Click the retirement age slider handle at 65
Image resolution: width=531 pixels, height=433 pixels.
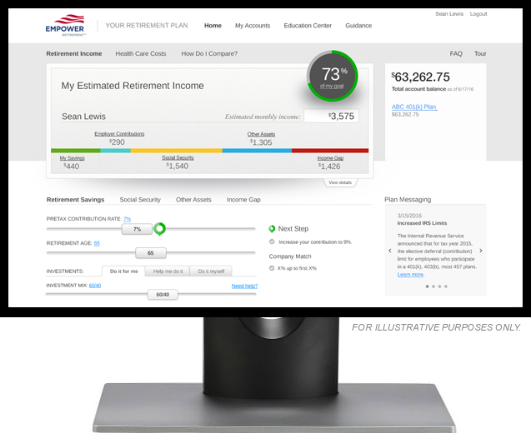[x=151, y=253]
